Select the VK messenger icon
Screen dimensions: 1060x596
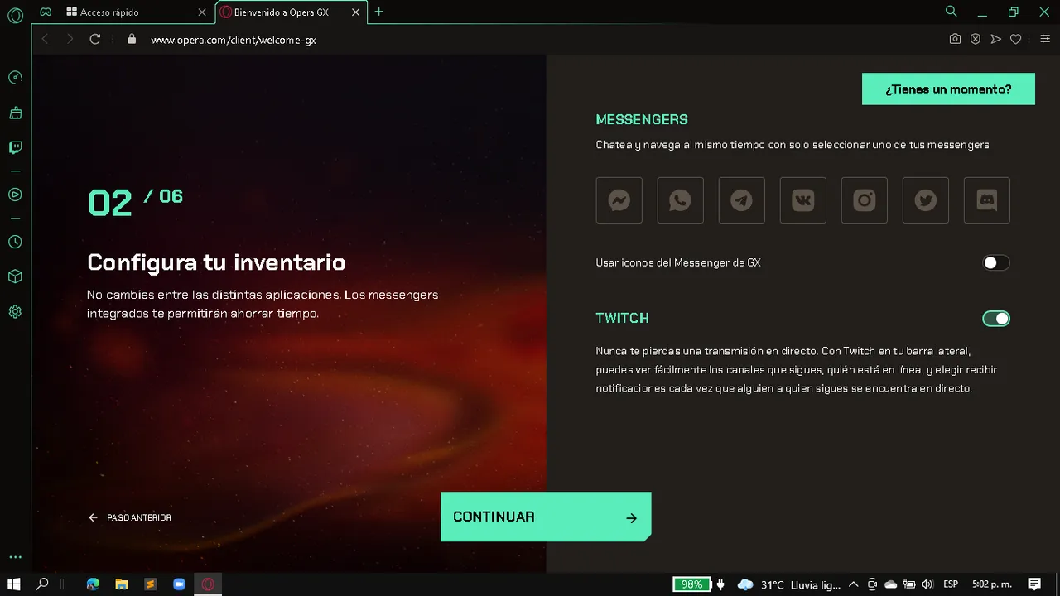[x=802, y=200]
